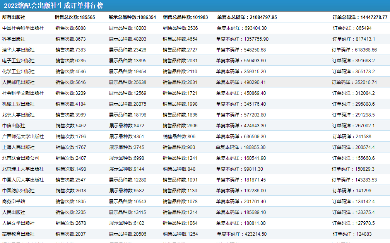Image resolution: width=390 pixels, height=243 pixels.
Task: Click 商务印书馆 publisher name
Action: (x=14, y=202)
